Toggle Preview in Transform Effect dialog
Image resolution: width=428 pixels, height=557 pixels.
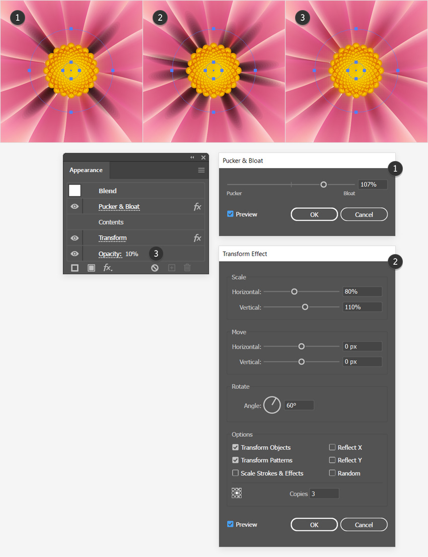(x=230, y=524)
